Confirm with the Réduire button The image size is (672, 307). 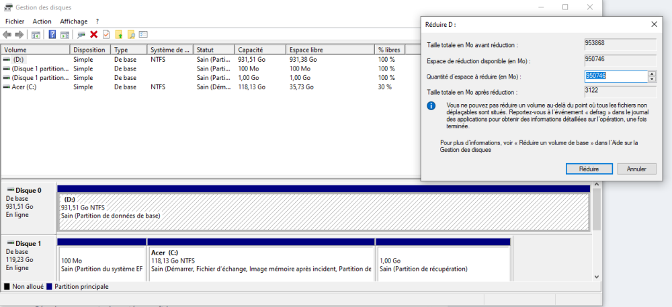(x=589, y=169)
